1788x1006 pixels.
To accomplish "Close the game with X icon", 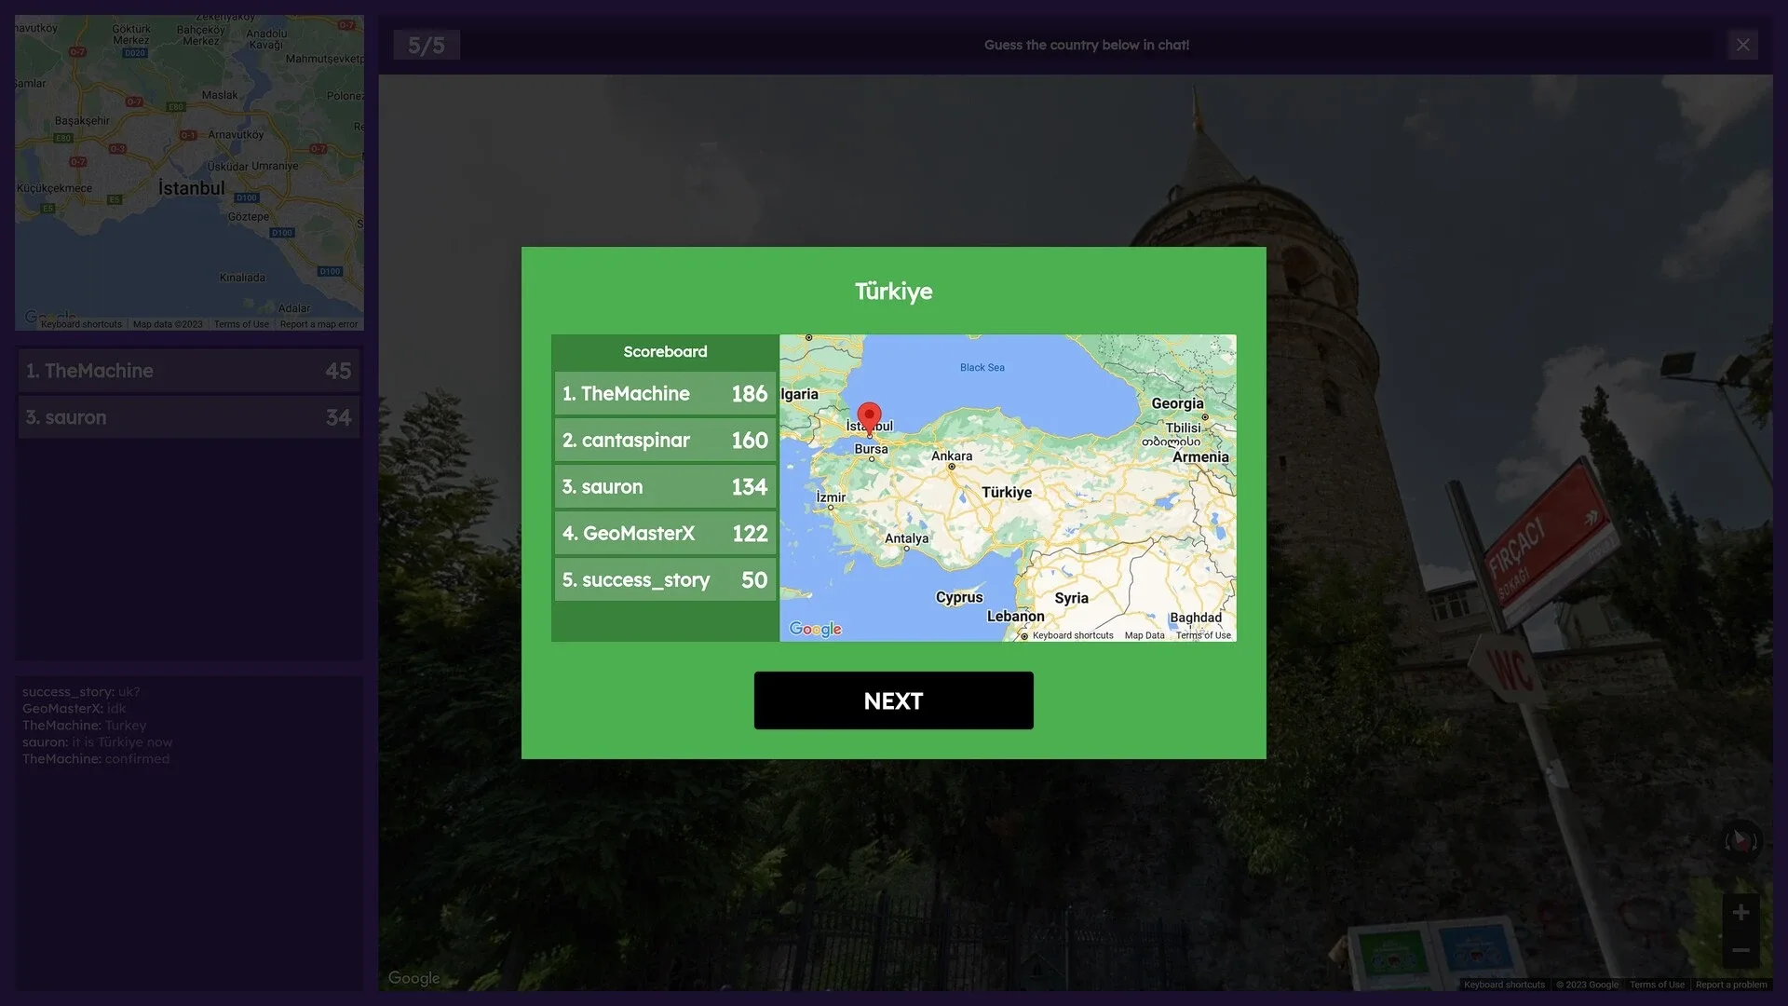I will [1742, 45].
